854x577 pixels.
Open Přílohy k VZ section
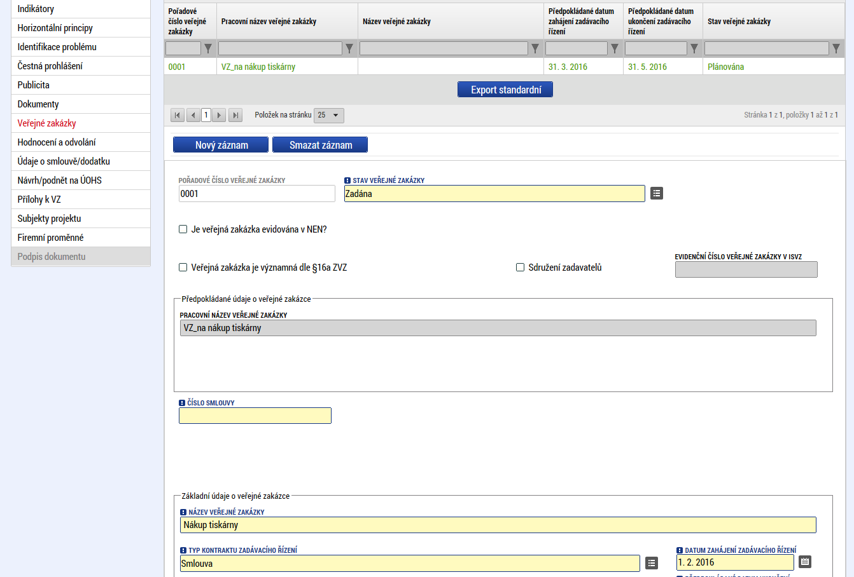click(x=81, y=200)
